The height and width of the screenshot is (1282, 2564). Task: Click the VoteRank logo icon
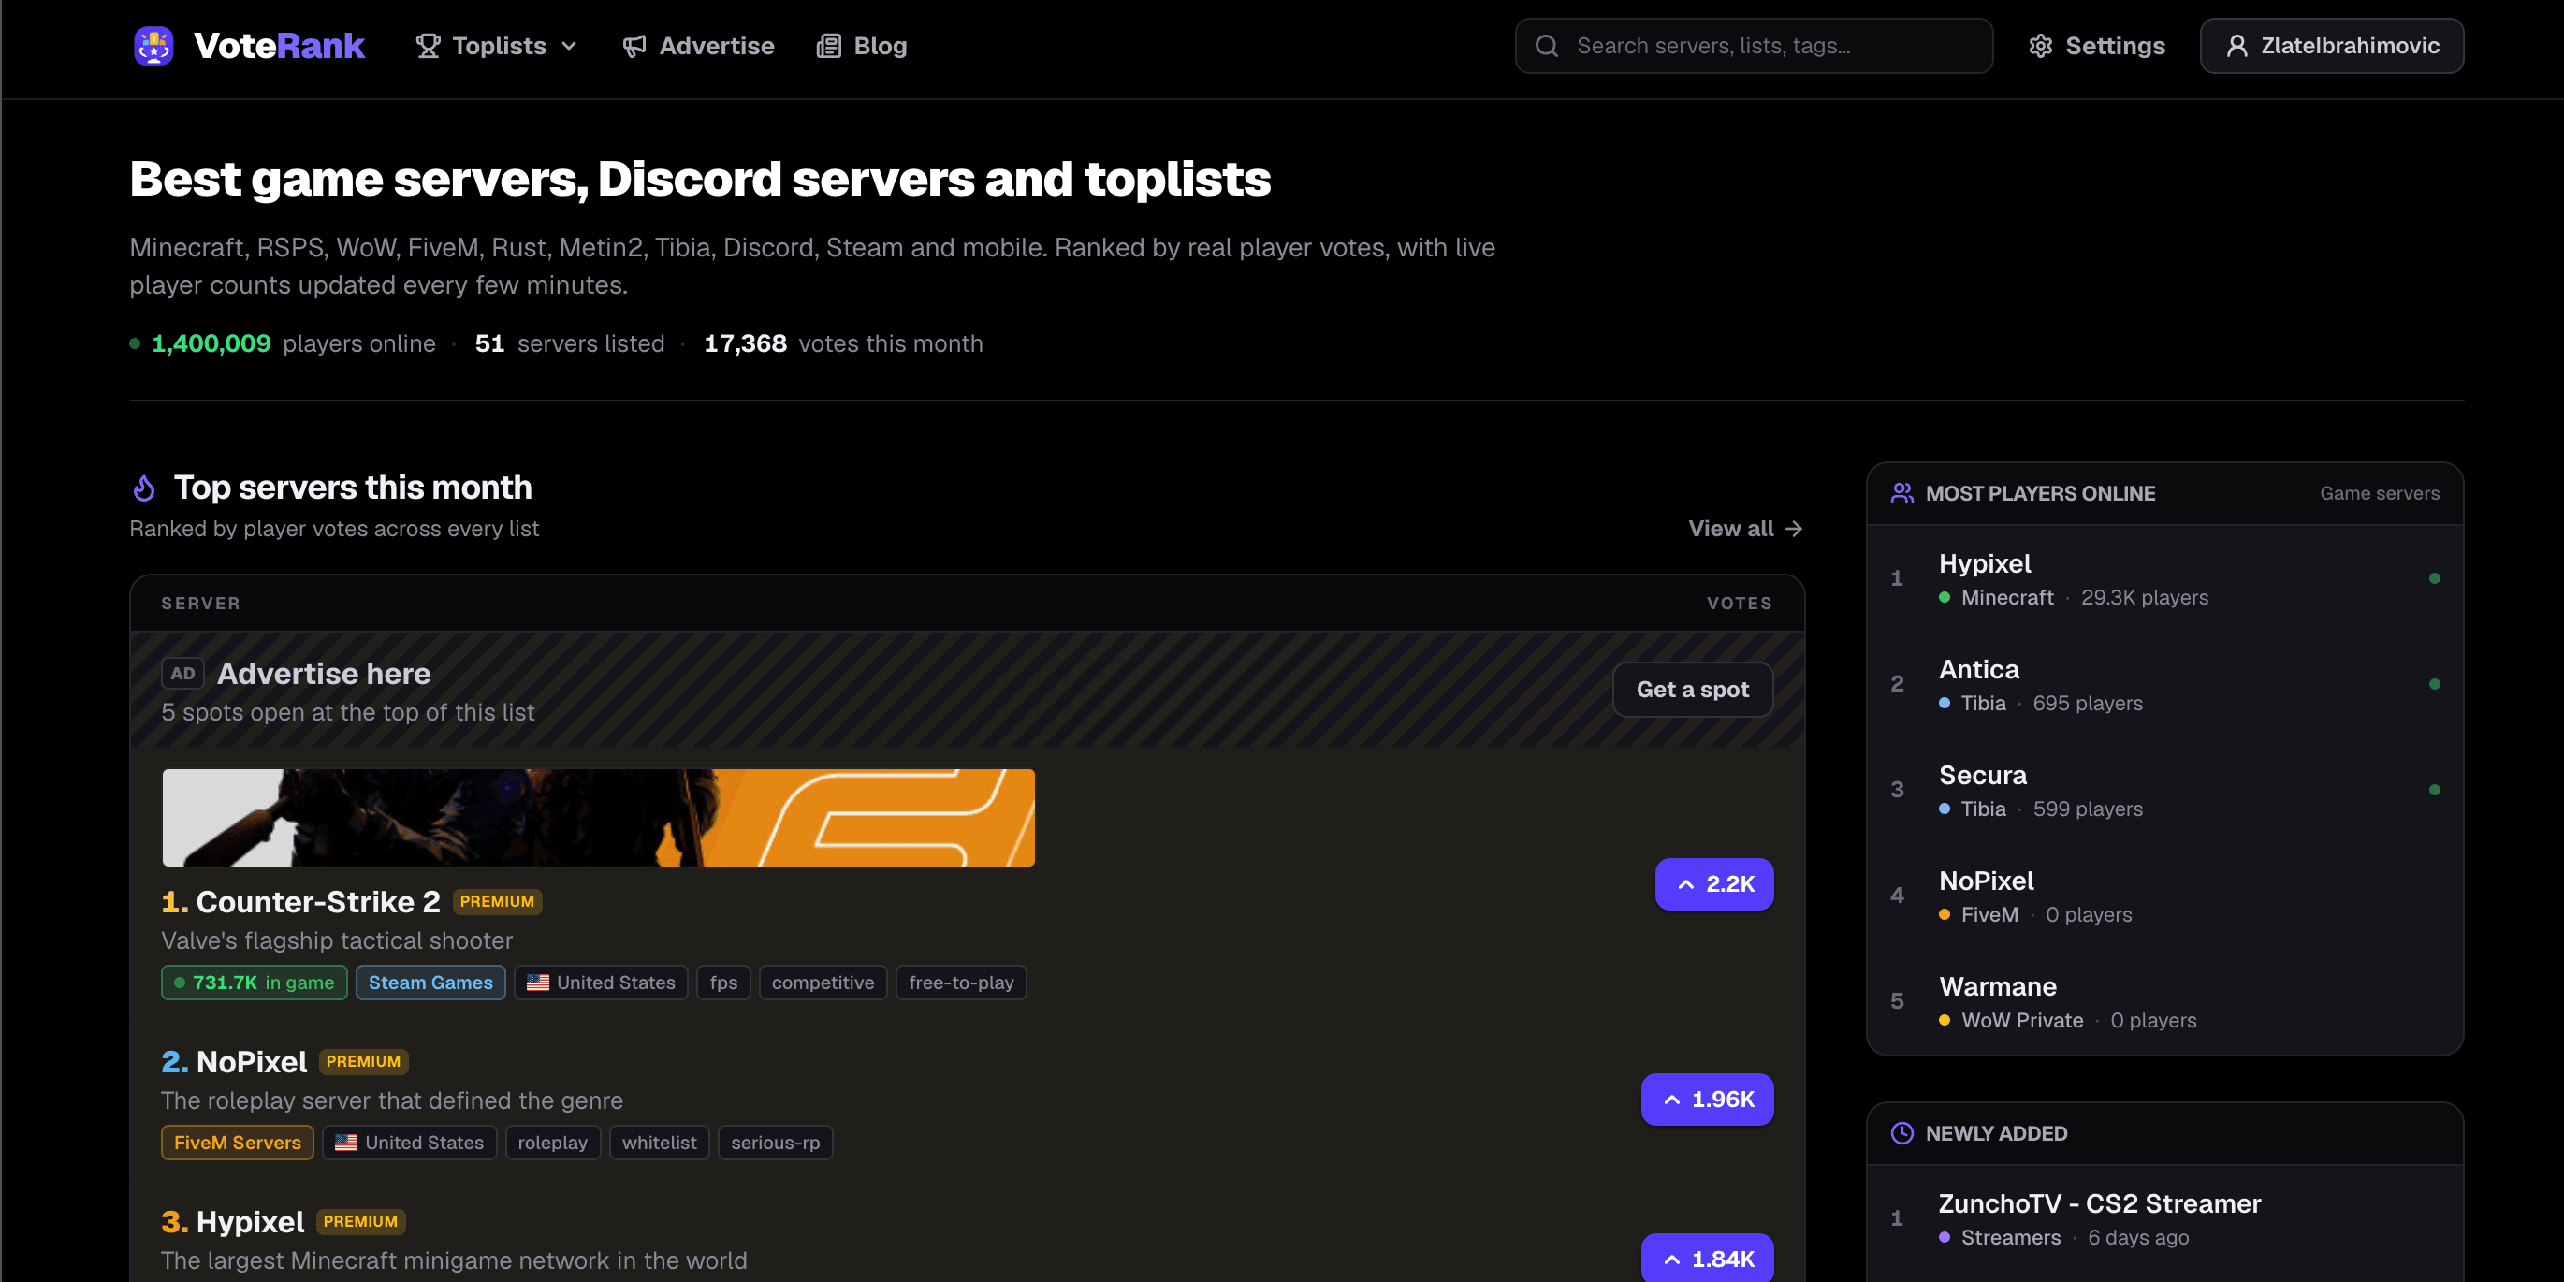coord(153,46)
